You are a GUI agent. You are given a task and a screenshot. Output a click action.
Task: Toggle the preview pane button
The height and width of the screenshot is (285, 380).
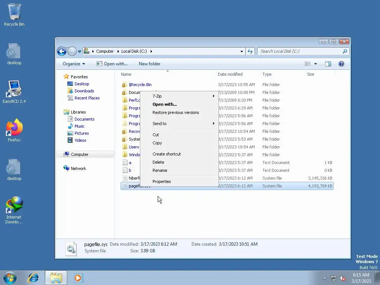coord(328,64)
